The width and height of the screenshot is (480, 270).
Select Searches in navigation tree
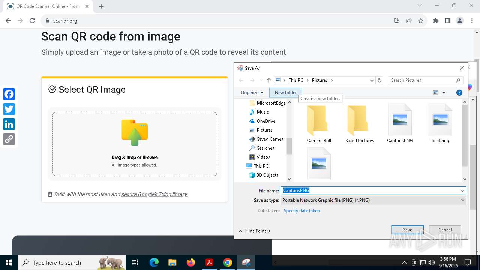(265, 148)
